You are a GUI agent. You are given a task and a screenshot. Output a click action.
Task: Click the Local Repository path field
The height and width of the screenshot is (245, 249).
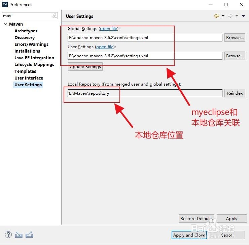pos(145,93)
